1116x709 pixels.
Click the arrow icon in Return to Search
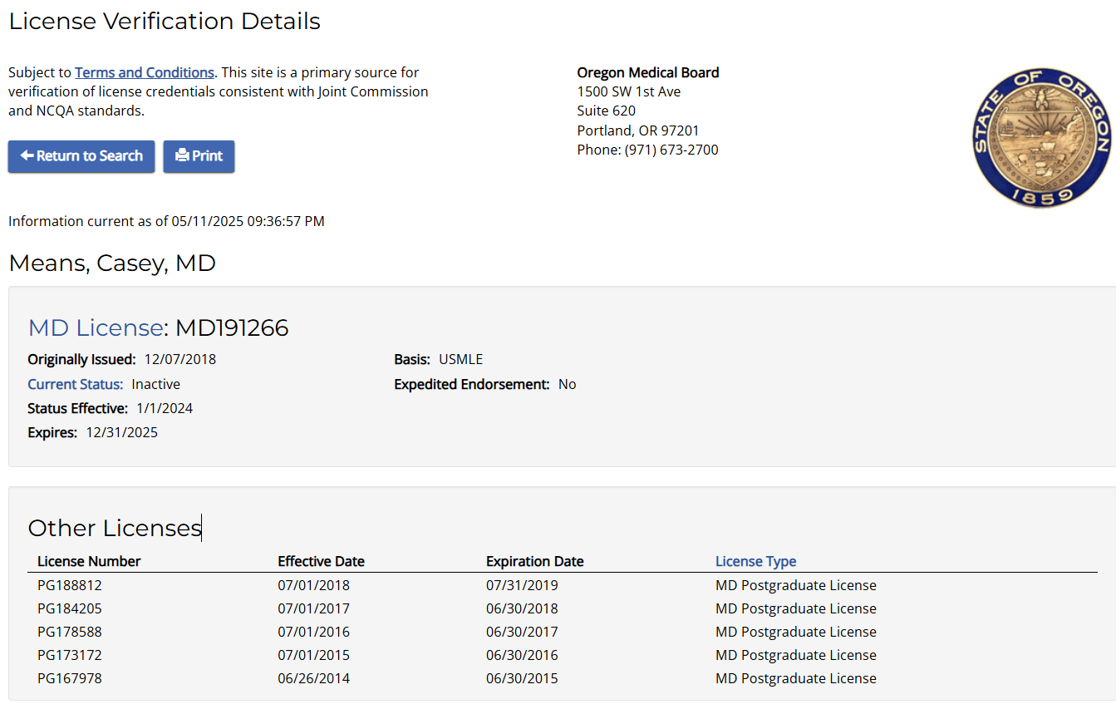pyautogui.click(x=27, y=155)
